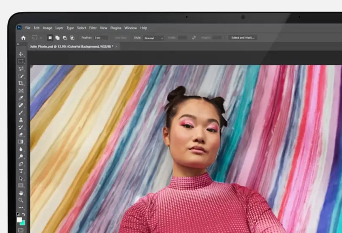Select the Clone Stamp tool
This screenshot has height=233, width=342.
click(x=21, y=120)
